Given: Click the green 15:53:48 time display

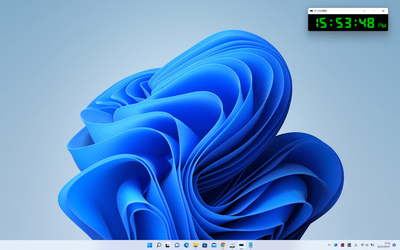Looking at the screenshot, I should [x=345, y=23].
